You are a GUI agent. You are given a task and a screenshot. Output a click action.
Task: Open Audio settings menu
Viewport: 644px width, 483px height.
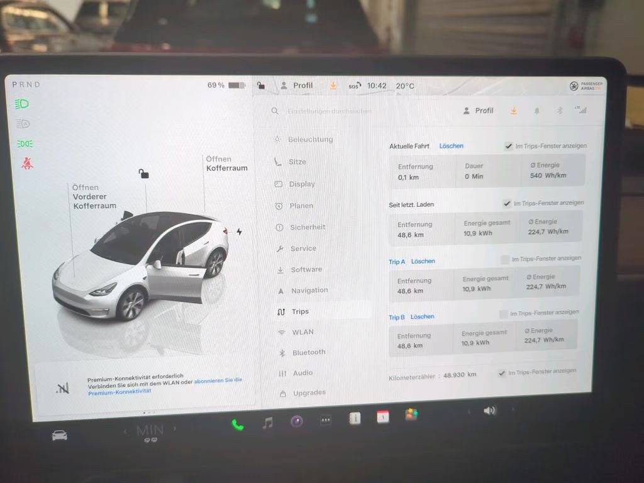point(296,373)
